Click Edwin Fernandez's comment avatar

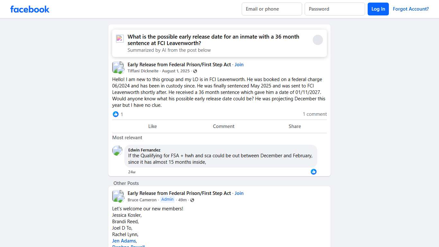coord(117,151)
